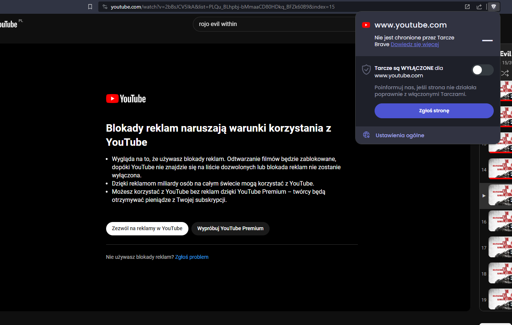Click the now-playing arrow in the playlist
Screen dimensions: 512x325
click(x=484, y=196)
